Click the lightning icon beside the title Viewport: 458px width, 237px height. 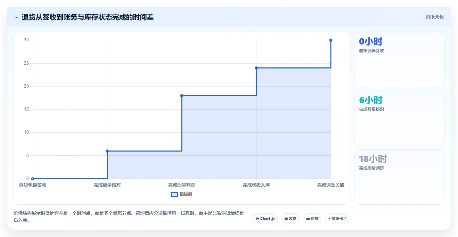[16, 17]
